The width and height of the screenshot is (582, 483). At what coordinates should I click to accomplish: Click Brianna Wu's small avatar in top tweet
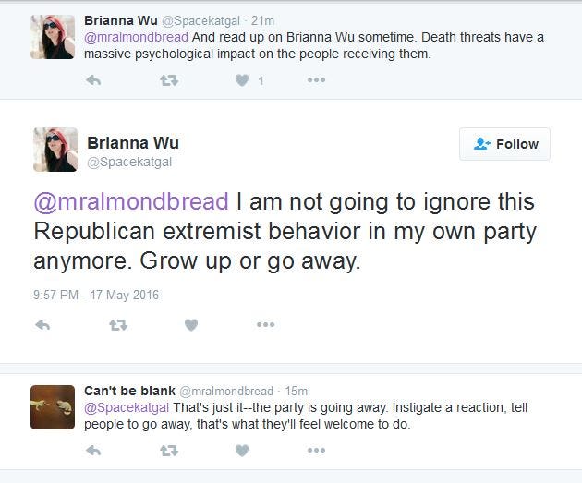coord(53,37)
